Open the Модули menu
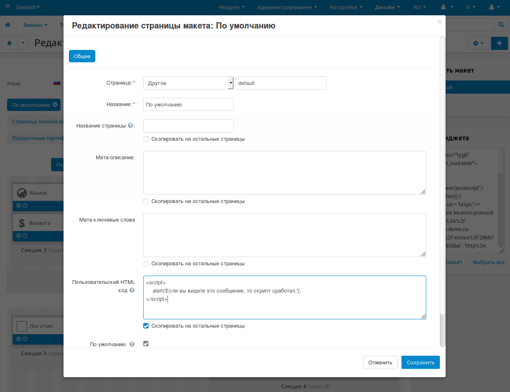 point(232,7)
